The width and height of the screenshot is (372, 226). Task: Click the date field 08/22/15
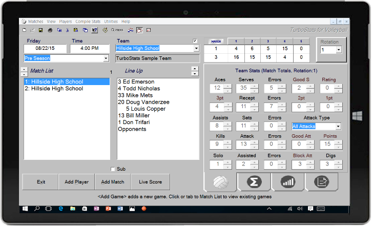click(x=45, y=48)
